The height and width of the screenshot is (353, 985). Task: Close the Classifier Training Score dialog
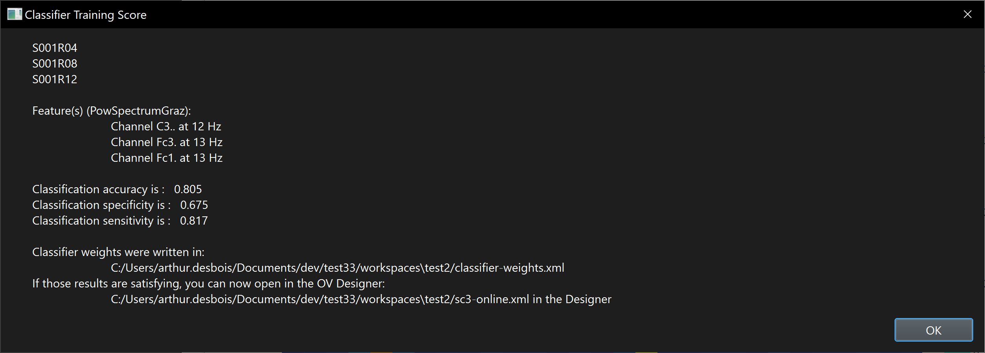point(968,15)
